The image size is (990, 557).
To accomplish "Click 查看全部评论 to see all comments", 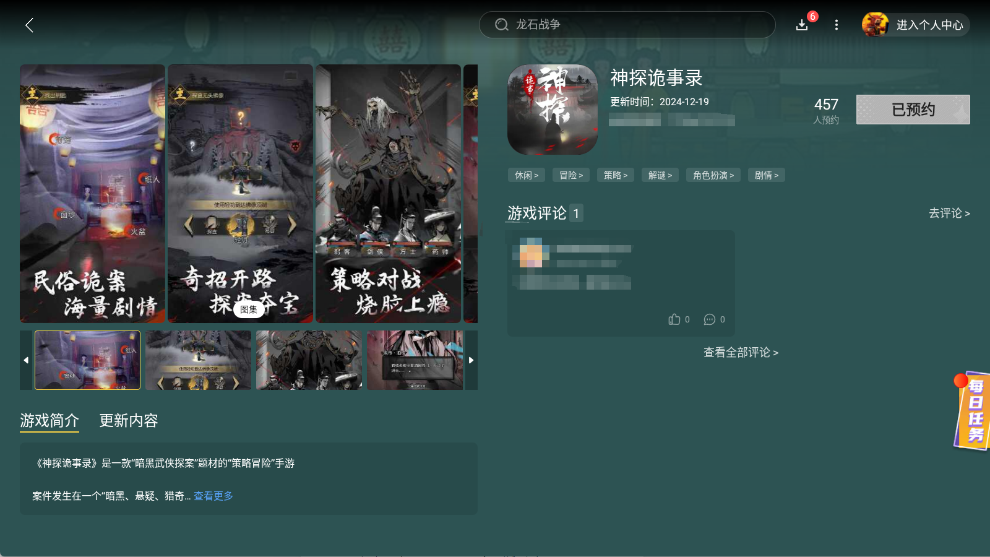I will 739,352.
